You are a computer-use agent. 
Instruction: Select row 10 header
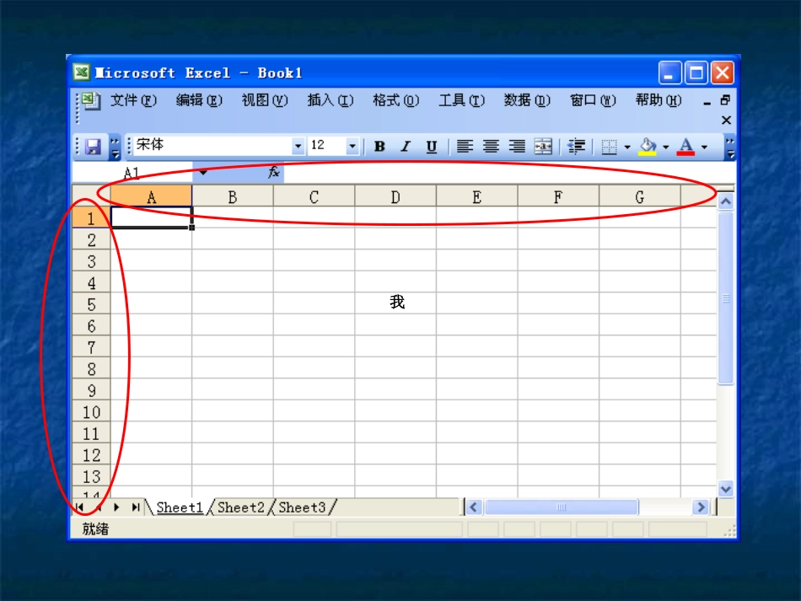point(91,411)
